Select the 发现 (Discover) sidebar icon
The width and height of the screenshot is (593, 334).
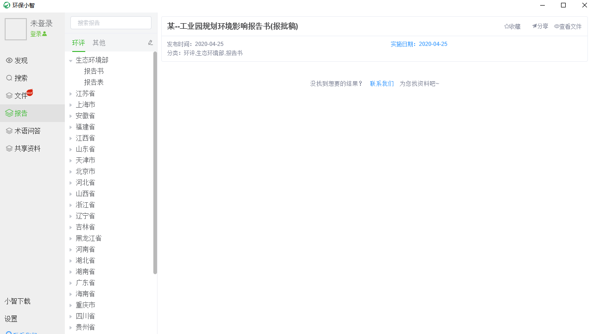[x=9, y=60]
